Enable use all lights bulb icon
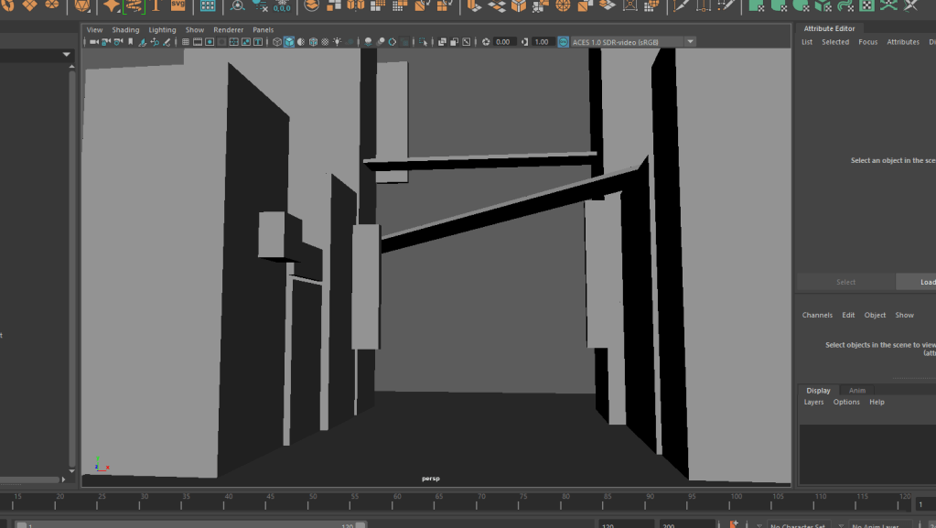The height and width of the screenshot is (528, 936). coord(338,42)
